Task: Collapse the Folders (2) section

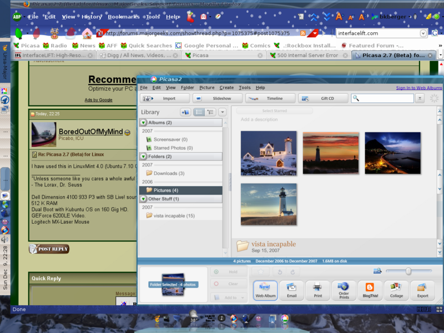Action: coord(143,157)
